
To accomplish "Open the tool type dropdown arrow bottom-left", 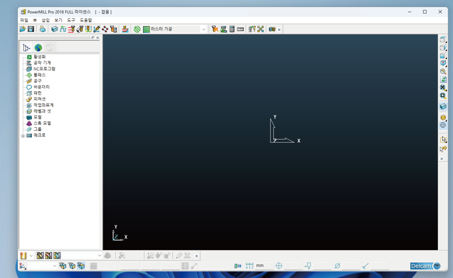I will (31, 256).
